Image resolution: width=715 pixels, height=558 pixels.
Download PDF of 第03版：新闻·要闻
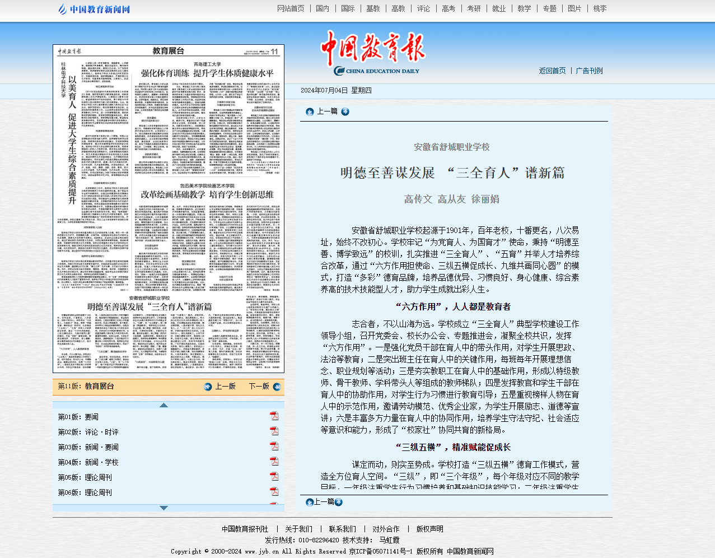click(274, 446)
